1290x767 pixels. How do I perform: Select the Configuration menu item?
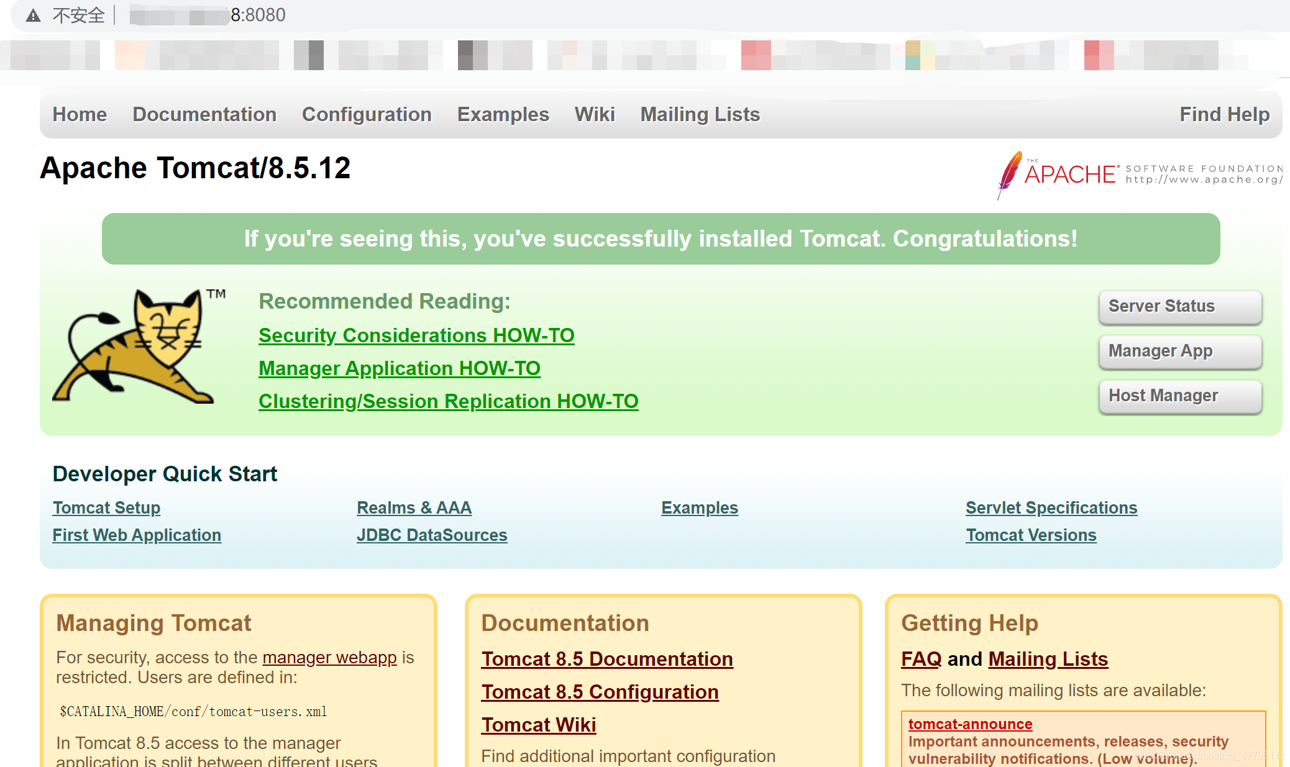click(x=367, y=114)
